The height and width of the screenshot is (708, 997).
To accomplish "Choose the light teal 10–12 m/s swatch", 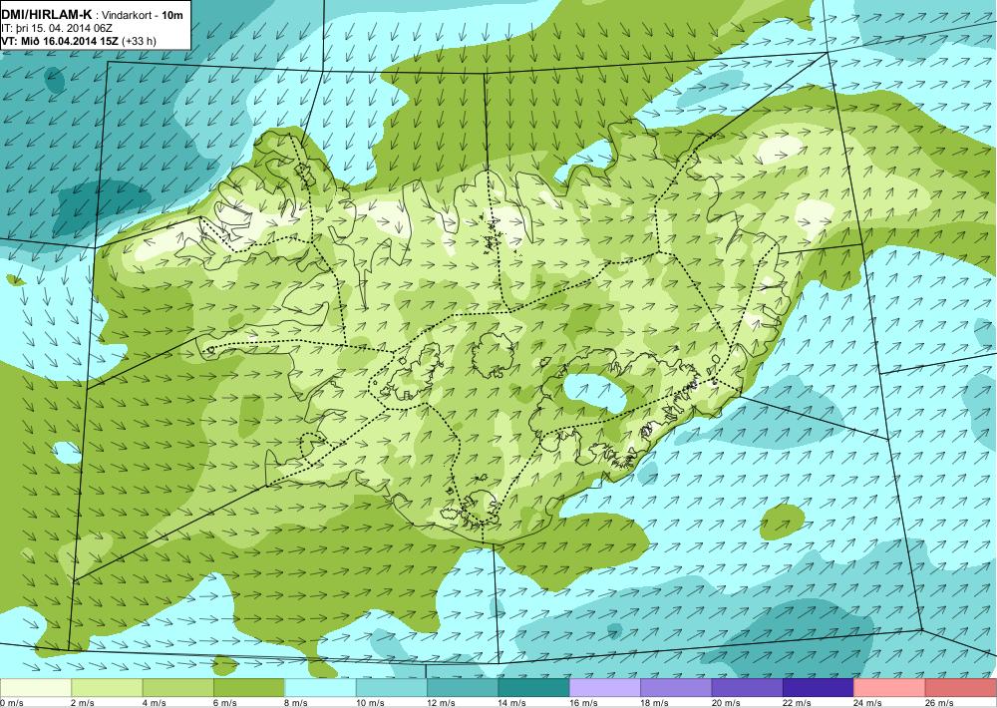I will pyautogui.click(x=392, y=688).
